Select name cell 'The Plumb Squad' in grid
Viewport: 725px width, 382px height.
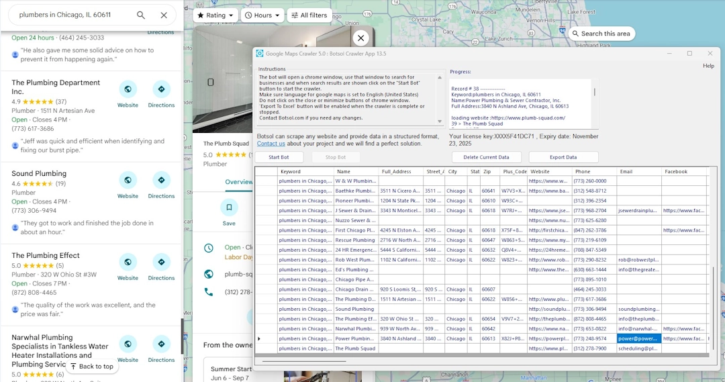coord(356,348)
